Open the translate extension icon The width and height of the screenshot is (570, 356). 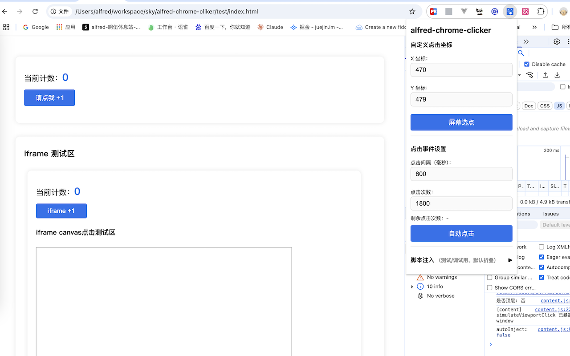pyautogui.click(x=525, y=12)
